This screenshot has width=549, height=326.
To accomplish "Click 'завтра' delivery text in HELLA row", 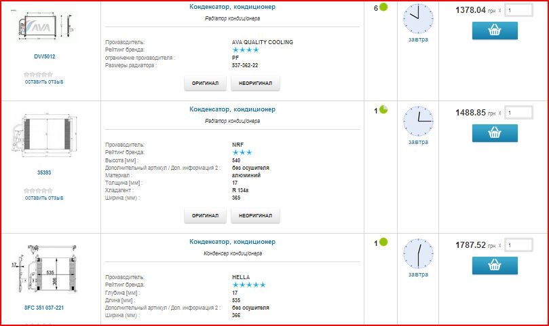I will (x=418, y=274).
